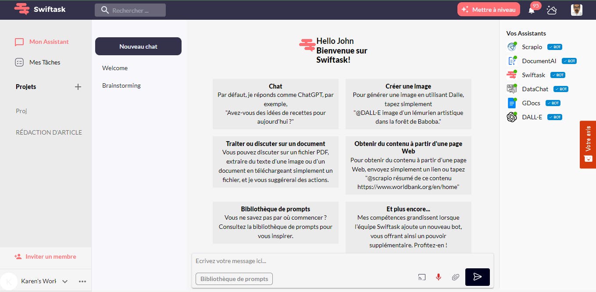
Task: Click the BOT badge next to Scrapio
Action: [x=555, y=47]
